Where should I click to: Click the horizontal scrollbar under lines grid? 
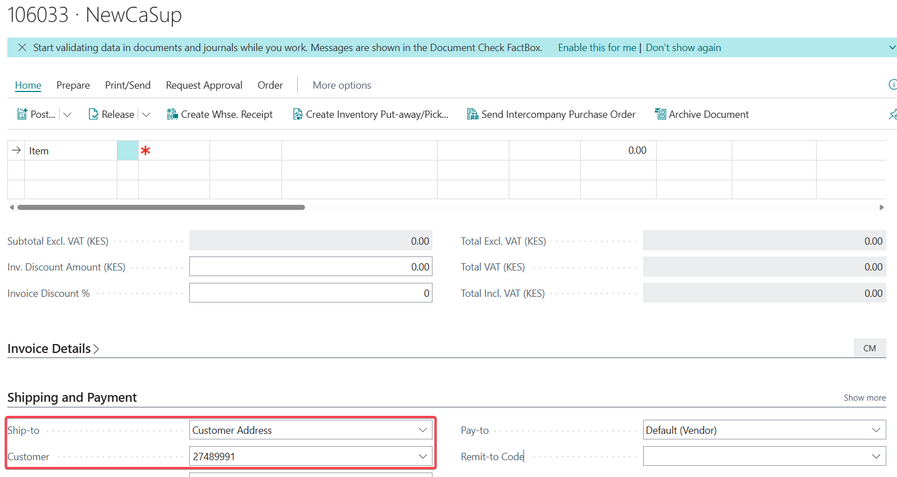[x=161, y=208]
